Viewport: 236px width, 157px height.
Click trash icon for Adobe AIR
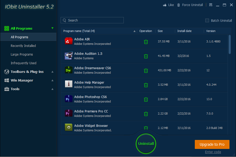click(146, 42)
